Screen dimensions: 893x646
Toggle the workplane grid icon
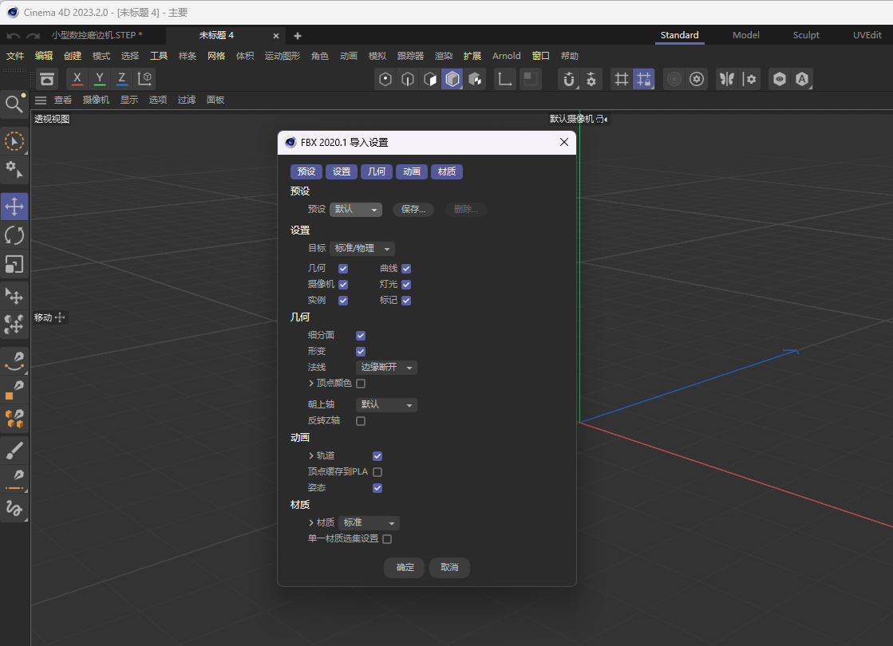pos(622,79)
